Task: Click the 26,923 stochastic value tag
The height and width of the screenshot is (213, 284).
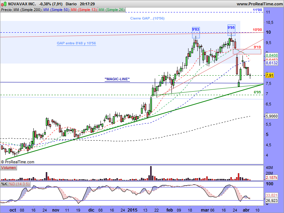Action: [x=272, y=201]
